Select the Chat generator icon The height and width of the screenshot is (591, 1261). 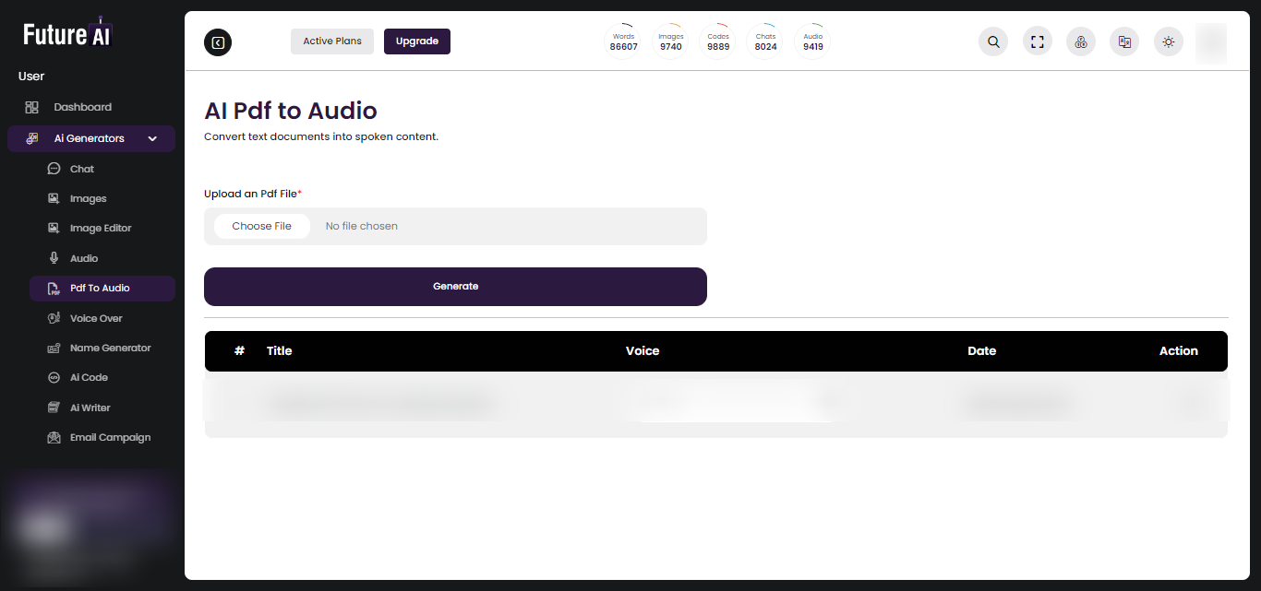coord(55,169)
